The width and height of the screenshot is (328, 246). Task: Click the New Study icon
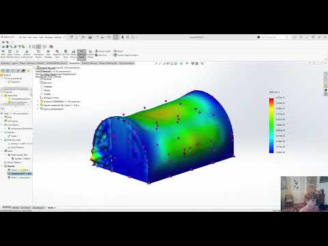click(3, 53)
